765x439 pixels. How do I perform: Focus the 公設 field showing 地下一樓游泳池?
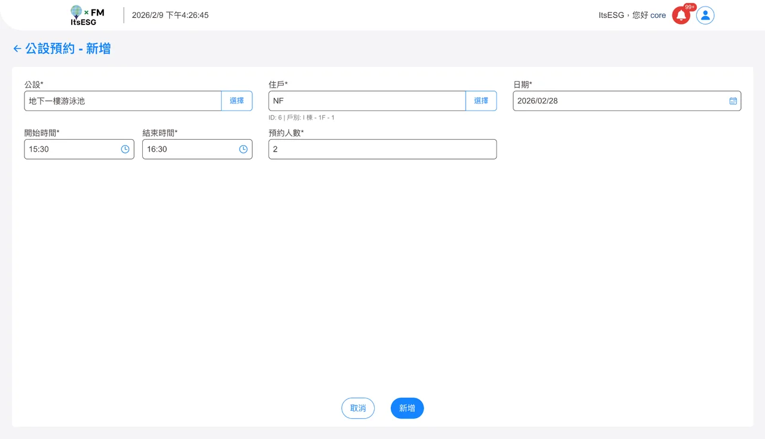click(123, 101)
